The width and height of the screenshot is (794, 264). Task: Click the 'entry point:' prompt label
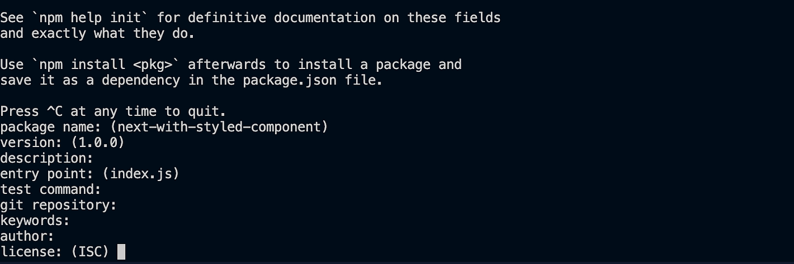click(x=47, y=174)
